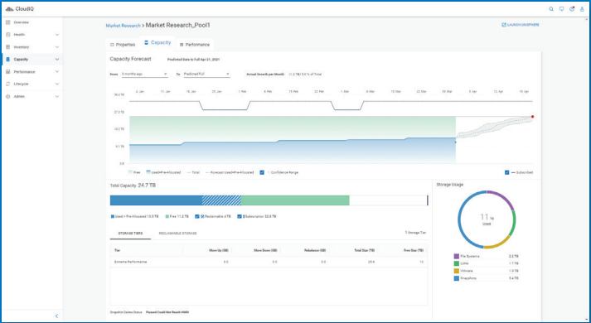Click the Overview sidebar icon
This screenshot has width=591, height=323.
[x=8, y=22]
